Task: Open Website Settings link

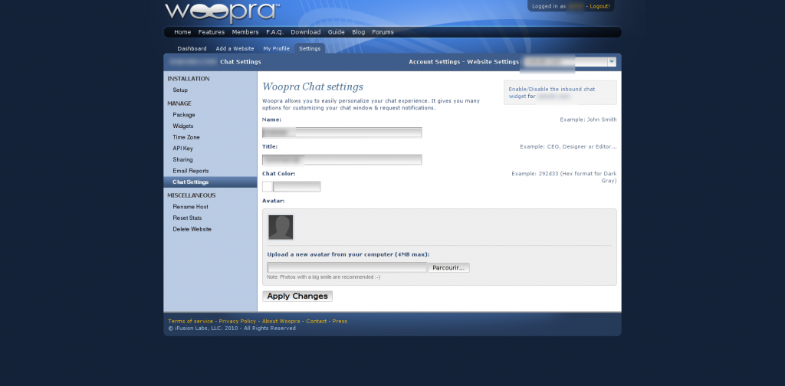Action: [x=493, y=62]
